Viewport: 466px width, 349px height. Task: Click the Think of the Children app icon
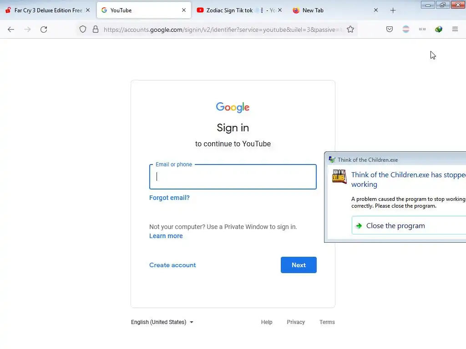tap(339, 177)
